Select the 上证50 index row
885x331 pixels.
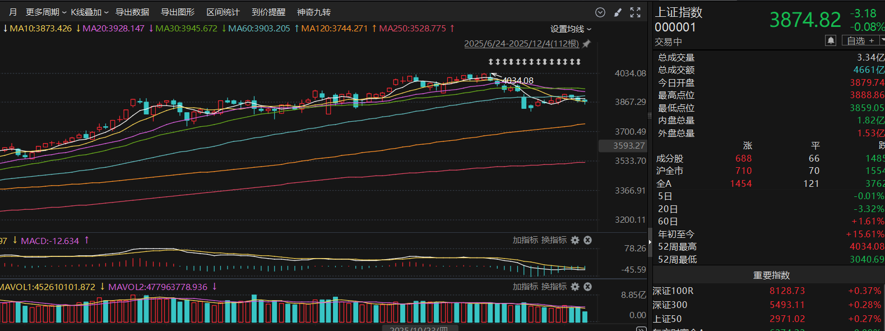[x=768, y=319]
